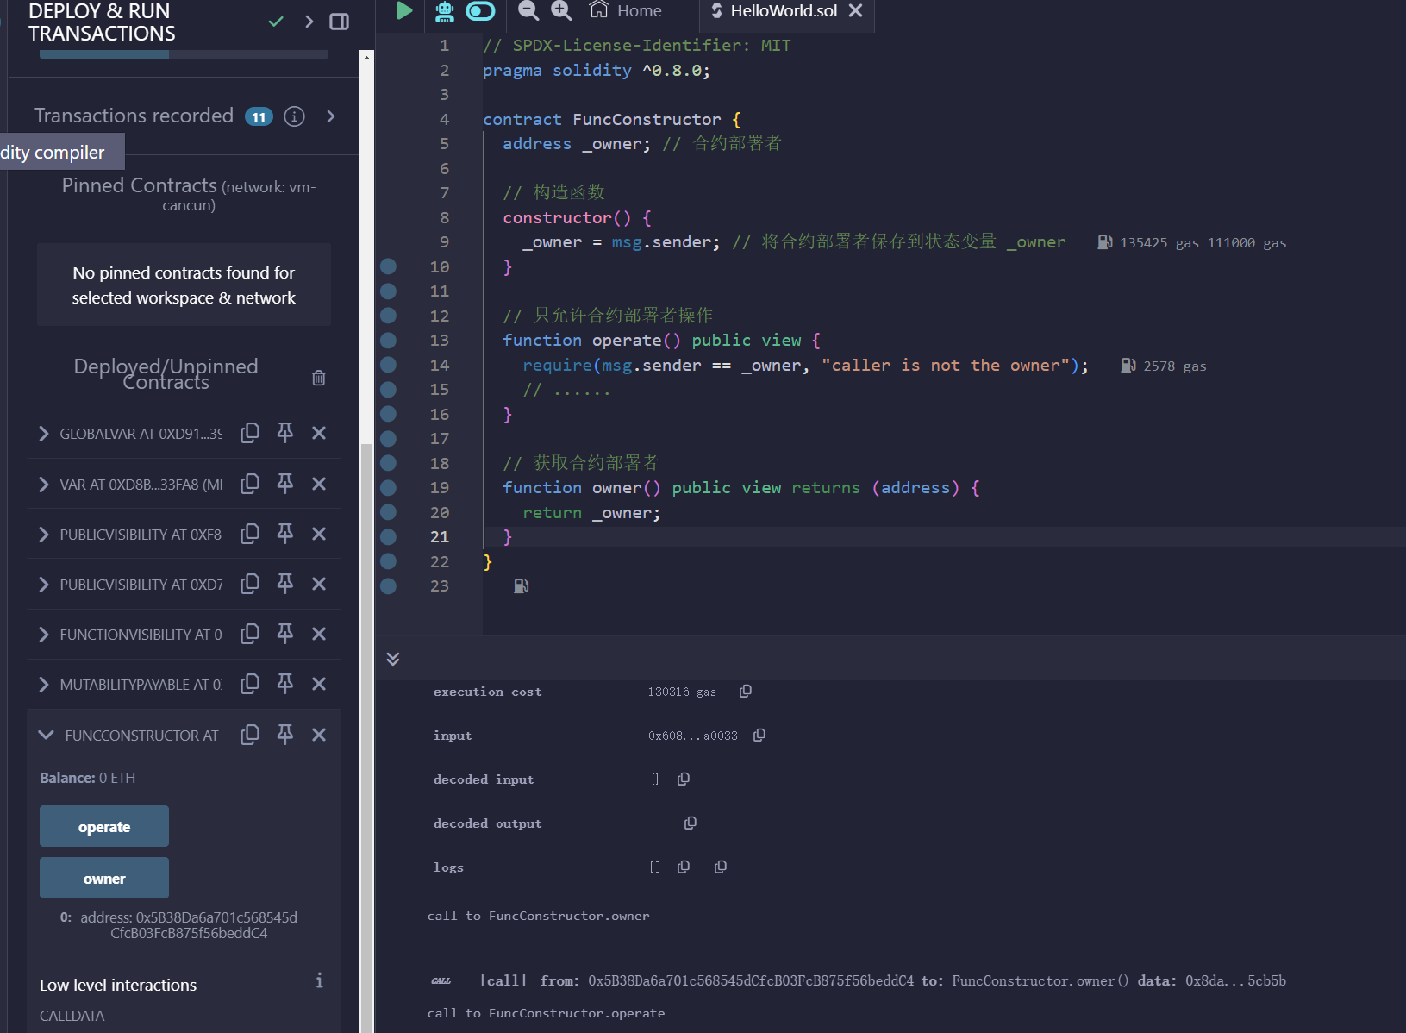Expand the VAR deployed contract
The image size is (1406, 1033).
coord(44,485)
